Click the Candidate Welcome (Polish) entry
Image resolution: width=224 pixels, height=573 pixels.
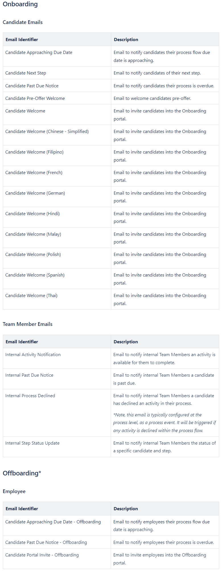pyautogui.click(x=33, y=255)
